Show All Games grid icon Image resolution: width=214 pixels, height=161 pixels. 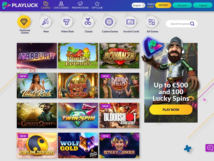(x=152, y=22)
